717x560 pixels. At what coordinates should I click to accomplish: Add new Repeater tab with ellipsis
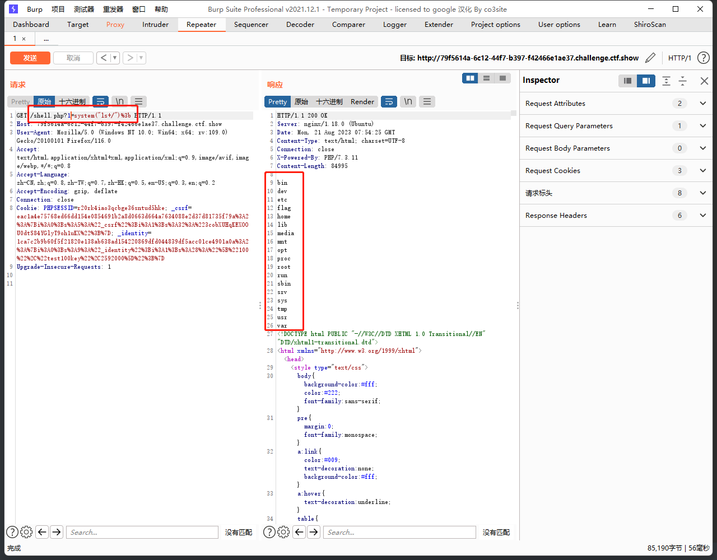click(x=46, y=39)
